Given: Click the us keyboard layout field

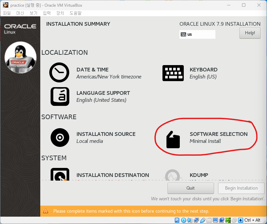Looking at the screenshot, I should (197, 34).
